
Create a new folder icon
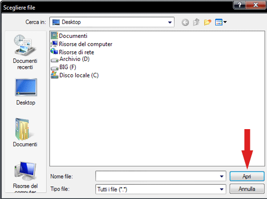coord(208,22)
